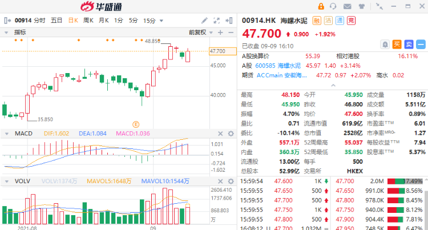
Task: Collapse related quotes chevron
Action: 333,86
